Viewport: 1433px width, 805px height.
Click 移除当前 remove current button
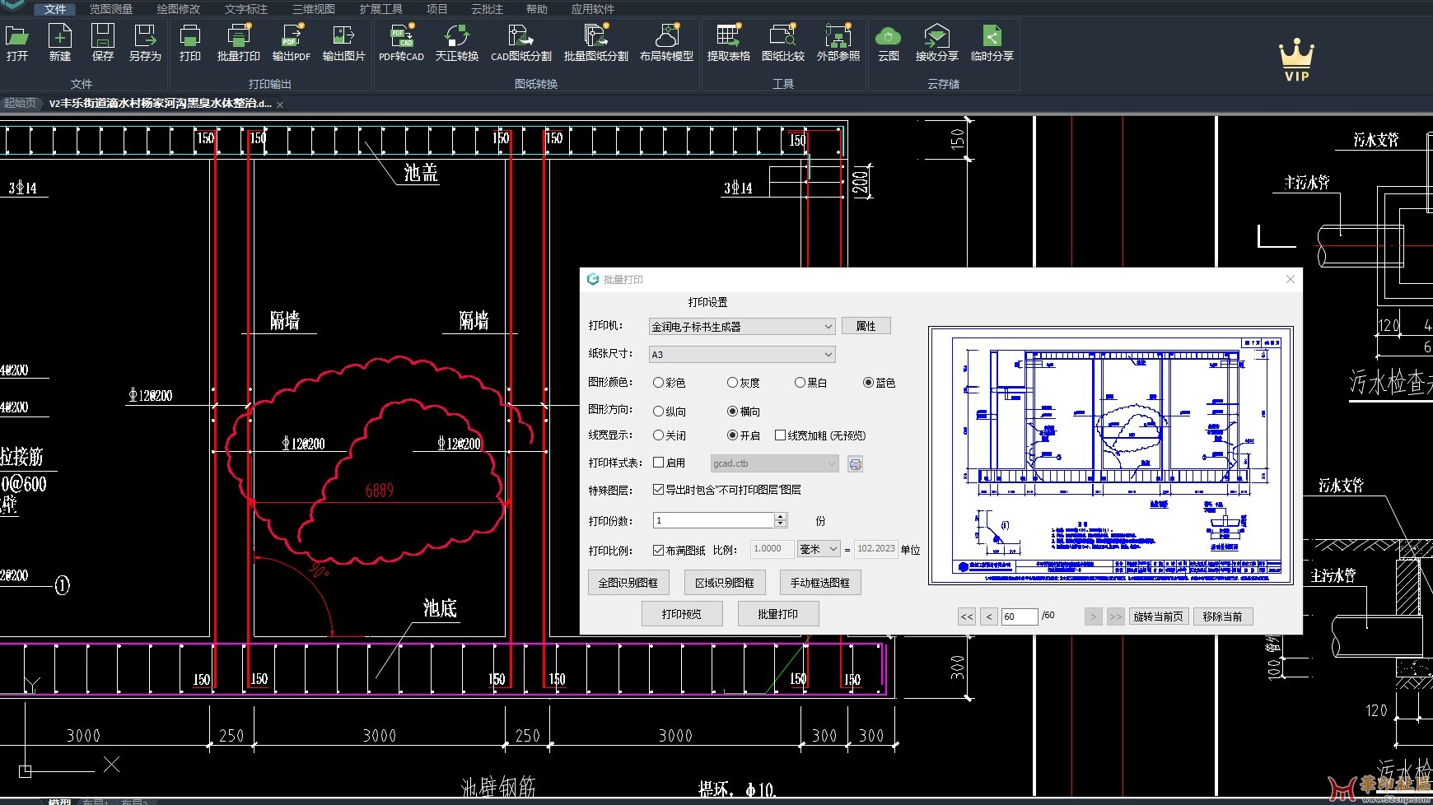[1223, 617]
